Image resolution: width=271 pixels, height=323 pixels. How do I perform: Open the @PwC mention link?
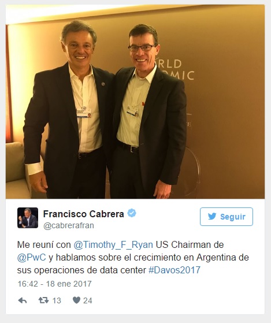(x=32, y=258)
